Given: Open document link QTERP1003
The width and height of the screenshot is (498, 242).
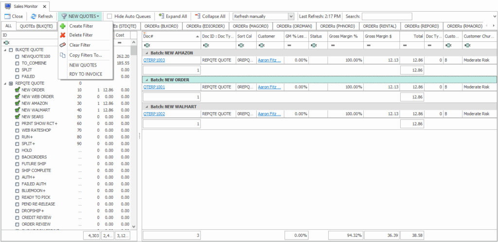Looking at the screenshot, I should 154,60.
